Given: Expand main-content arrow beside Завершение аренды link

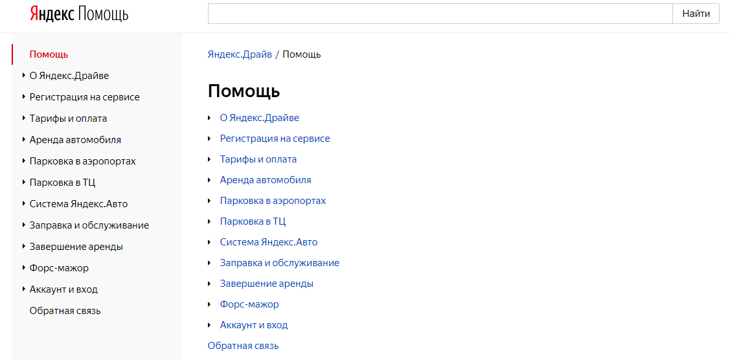Looking at the screenshot, I should coord(210,283).
